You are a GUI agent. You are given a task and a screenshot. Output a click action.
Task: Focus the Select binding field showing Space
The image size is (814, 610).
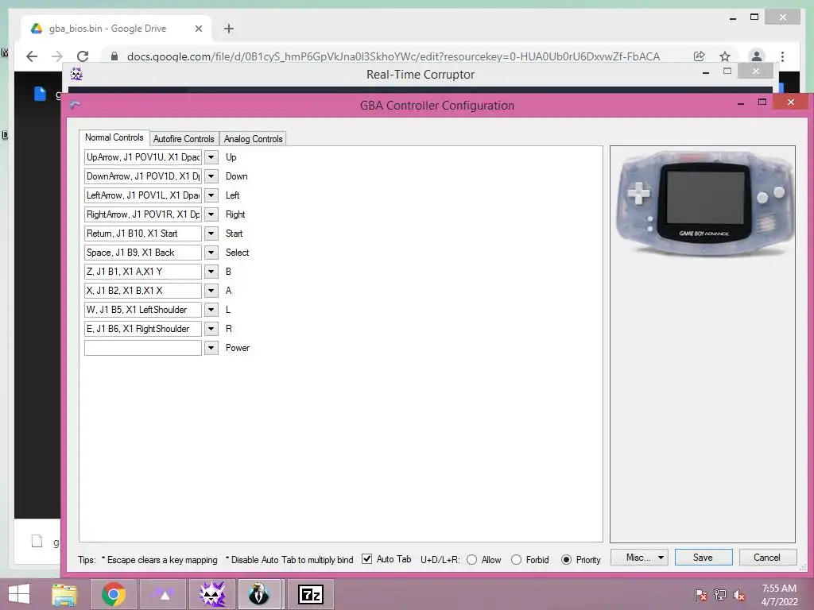[143, 253]
